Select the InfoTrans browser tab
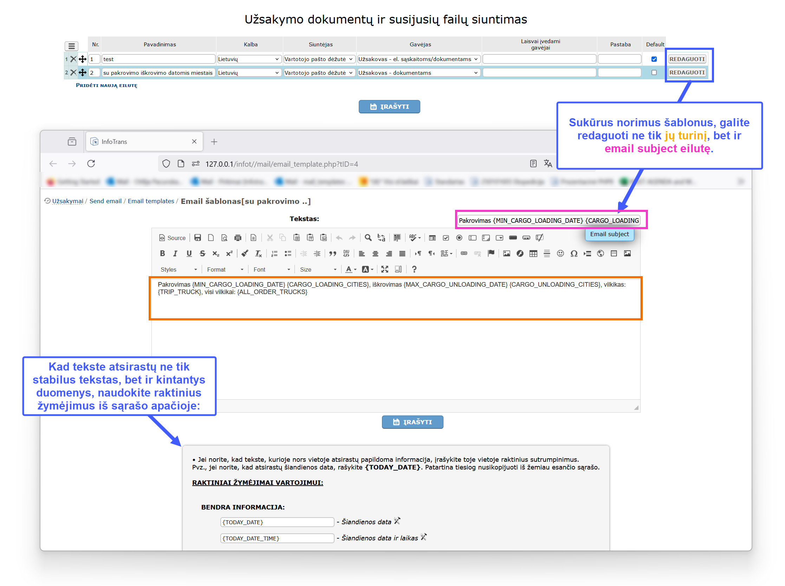 click(144, 141)
